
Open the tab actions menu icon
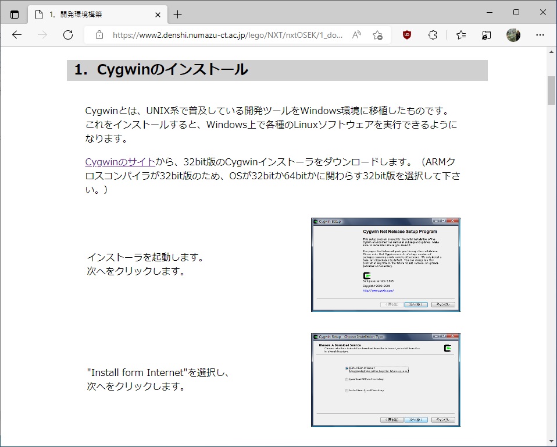coord(15,15)
